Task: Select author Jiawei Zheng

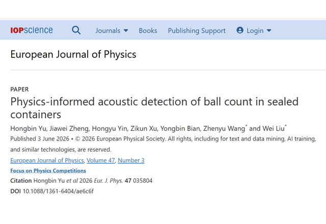Action: coord(69,128)
